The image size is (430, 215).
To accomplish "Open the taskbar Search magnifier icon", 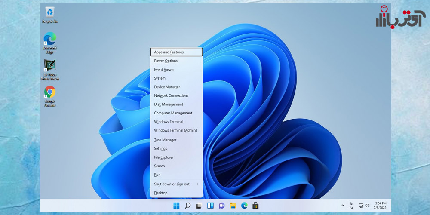I will point(188,206).
